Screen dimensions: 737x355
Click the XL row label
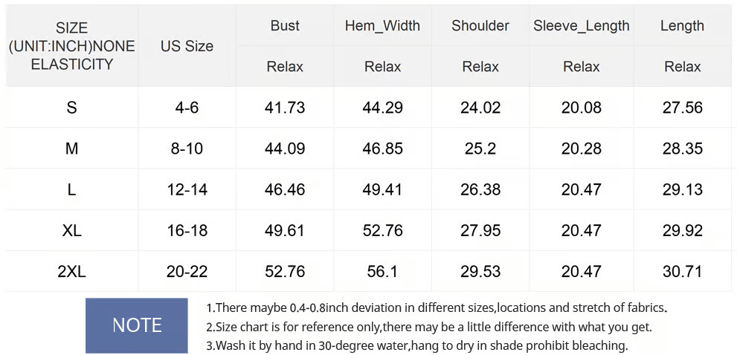[x=71, y=231]
